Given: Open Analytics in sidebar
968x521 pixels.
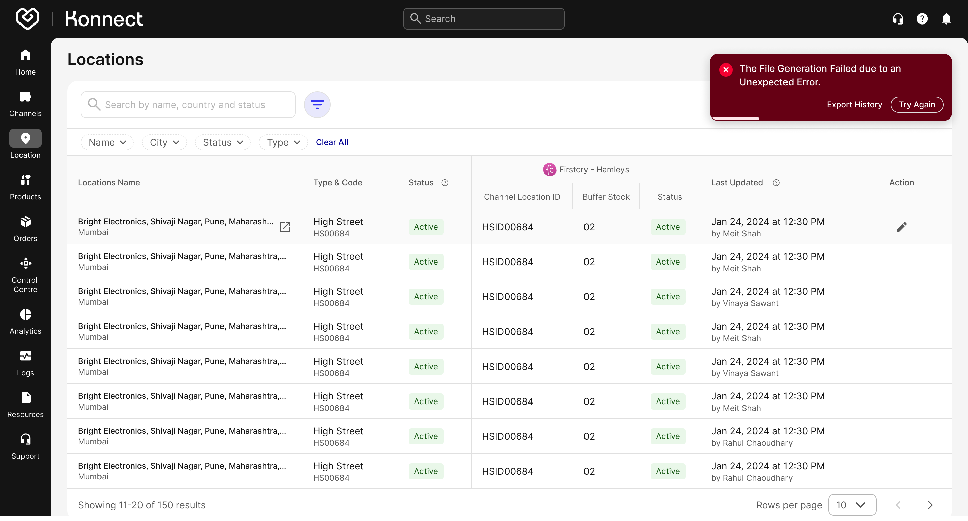Looking at the screenshot, I should tap(25, 322).
